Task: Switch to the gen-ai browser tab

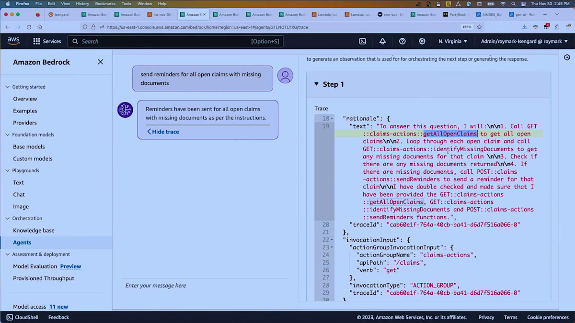Action: click(x=523, y=14)
